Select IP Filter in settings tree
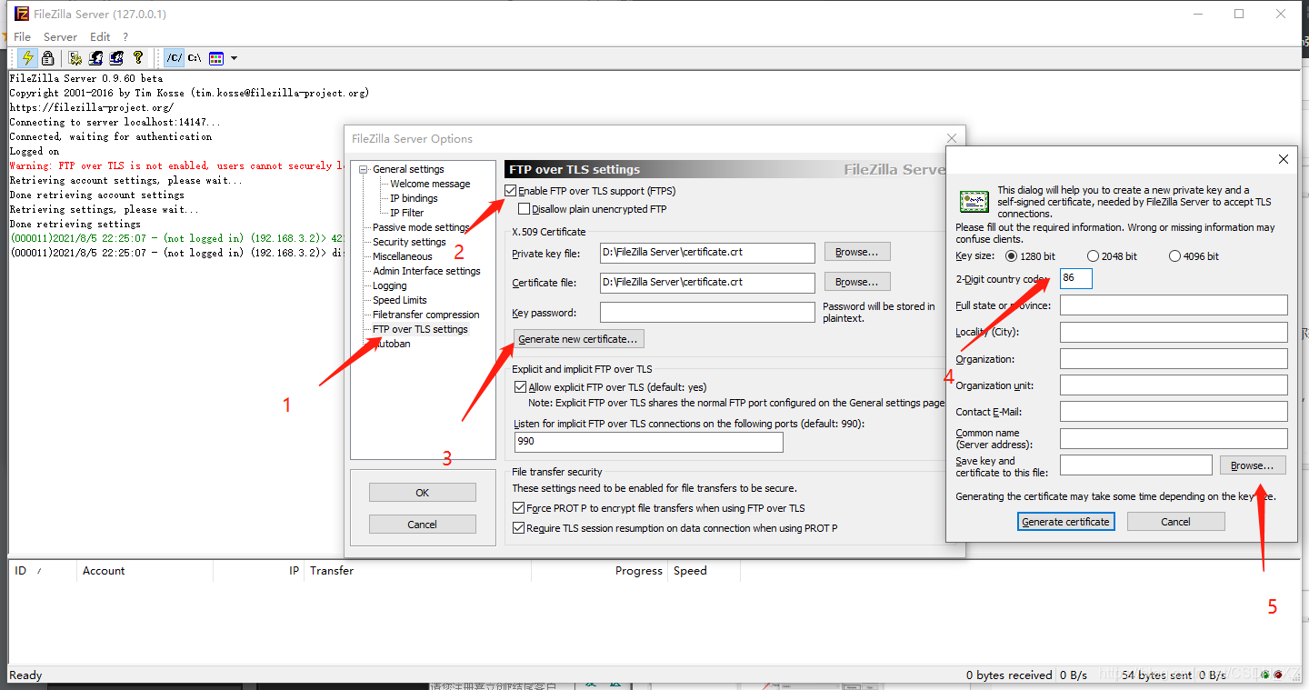This screenshot has height=690, width=1309. click(x=406, y=213)
